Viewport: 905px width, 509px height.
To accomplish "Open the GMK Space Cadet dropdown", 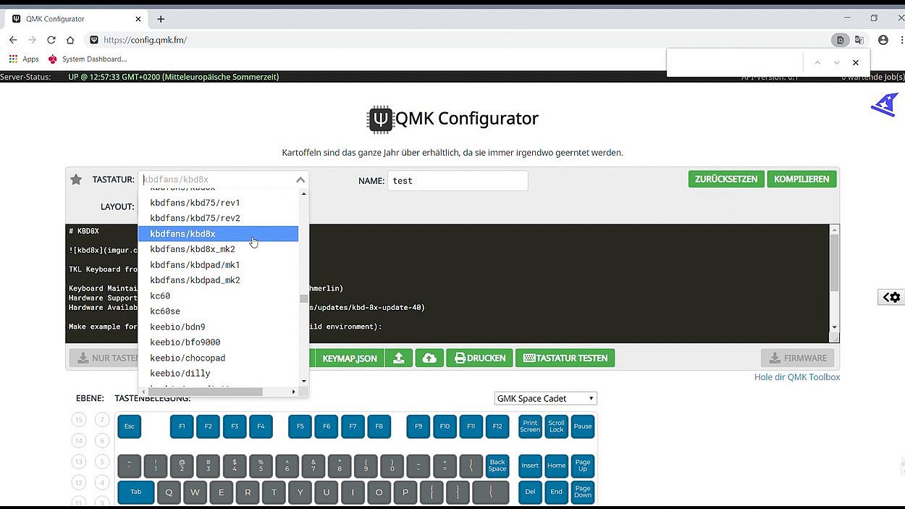I will click(x=545, y=397).
